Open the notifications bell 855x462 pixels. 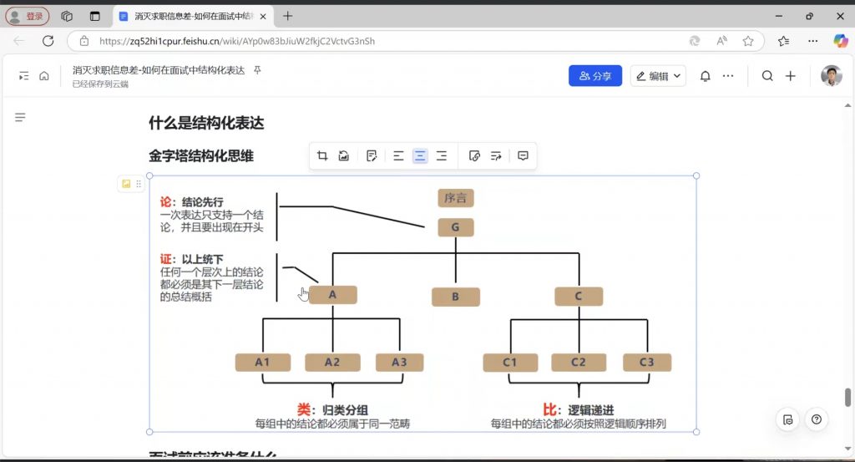click(706, 76)
